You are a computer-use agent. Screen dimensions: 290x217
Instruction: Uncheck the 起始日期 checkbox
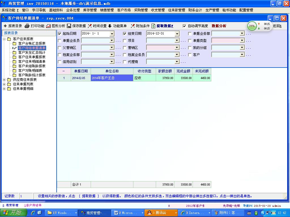(x=59, y=34)
